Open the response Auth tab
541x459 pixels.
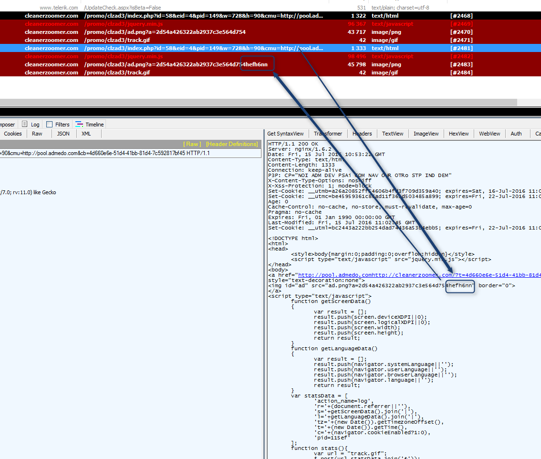point(516,134)
